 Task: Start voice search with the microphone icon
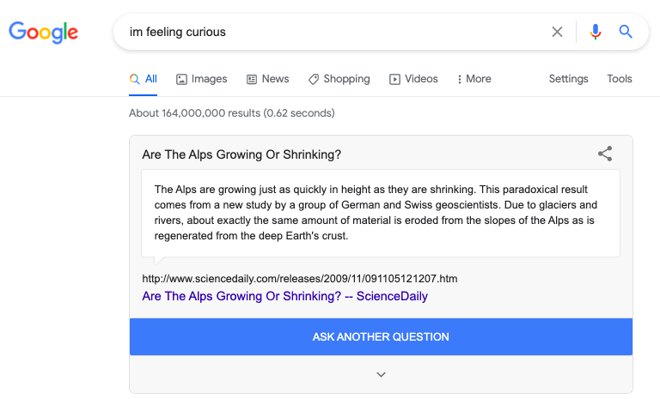pyautogui.click(x=595, y=32)
